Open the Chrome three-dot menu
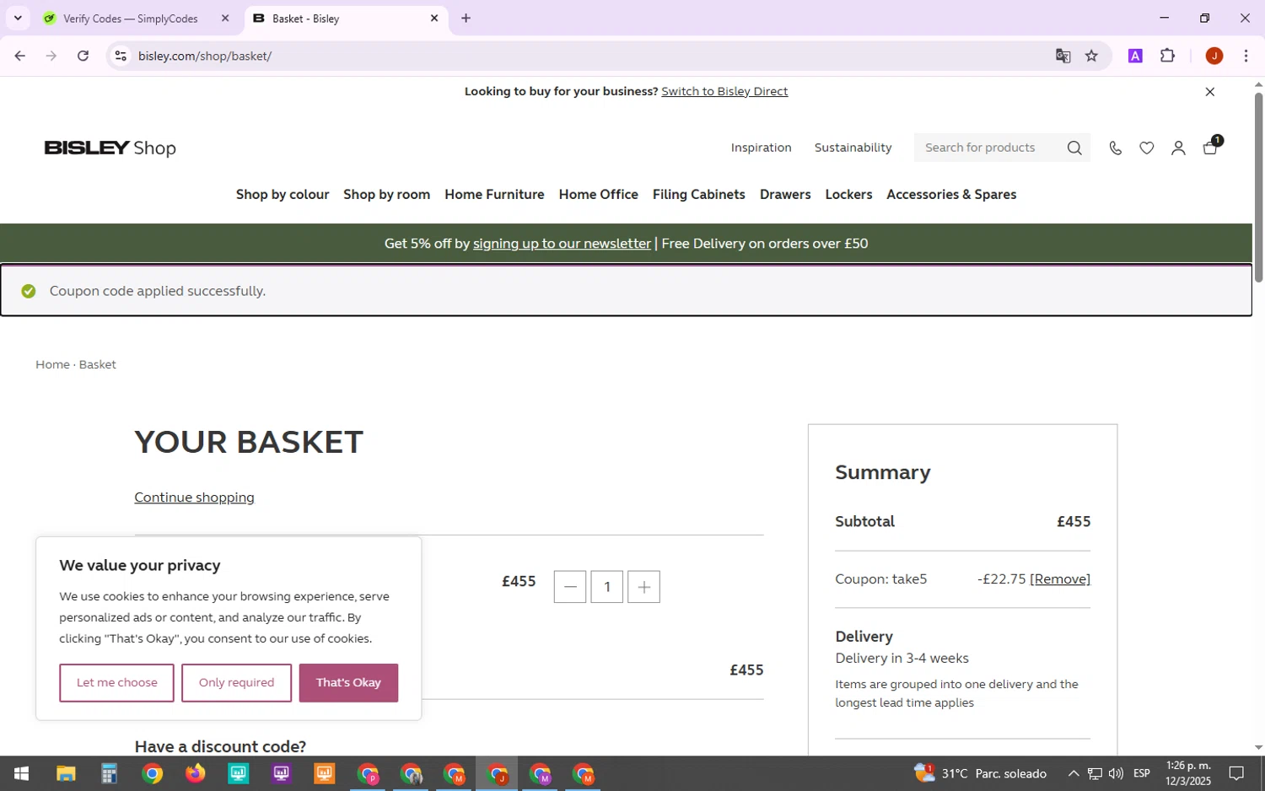 click(1246, 56)
